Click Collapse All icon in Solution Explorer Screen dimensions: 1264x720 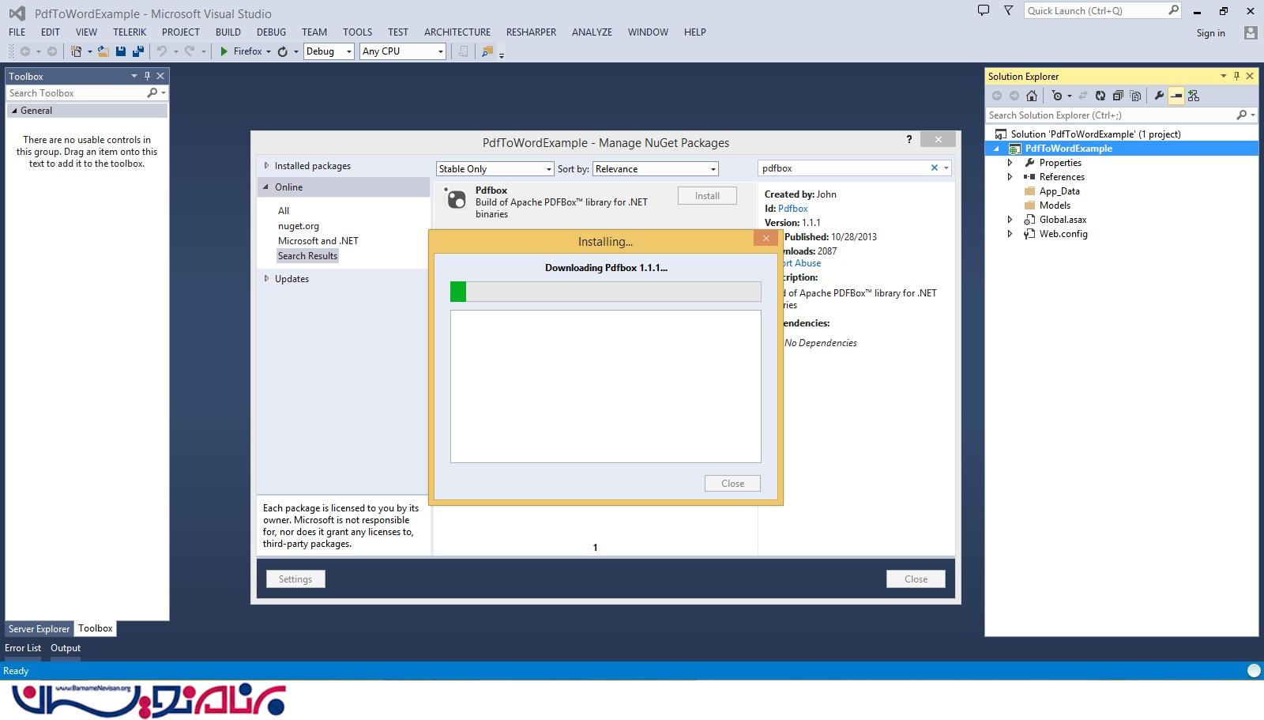tap(1118, 96)
